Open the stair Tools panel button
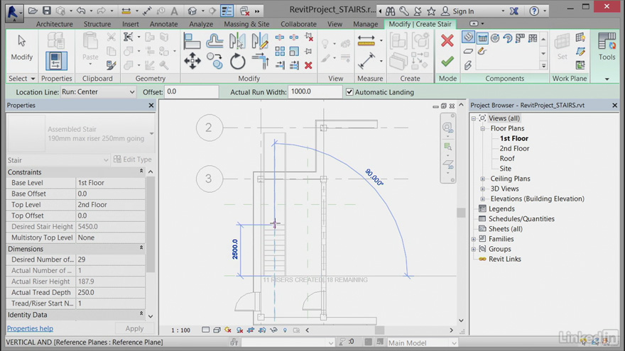Viewport: 625px width, 351px height. (x=607, y=47)
